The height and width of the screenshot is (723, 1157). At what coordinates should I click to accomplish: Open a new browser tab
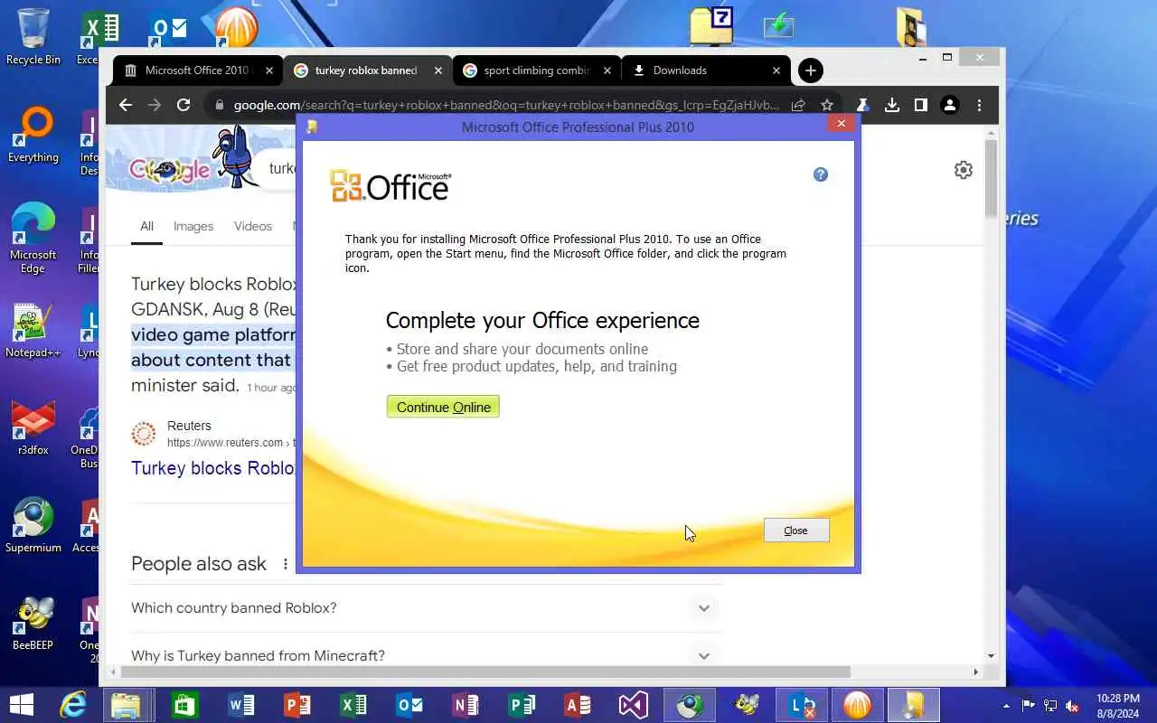pyautogui.click(x=811, y=70)
